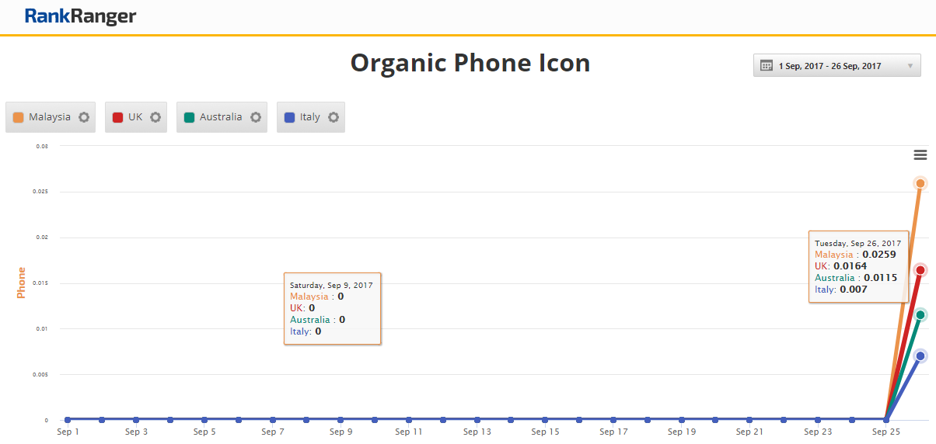Screen dimensions: 936x444
Task: Expand the date range dropdown arrow
Action: tap(910, 66)
